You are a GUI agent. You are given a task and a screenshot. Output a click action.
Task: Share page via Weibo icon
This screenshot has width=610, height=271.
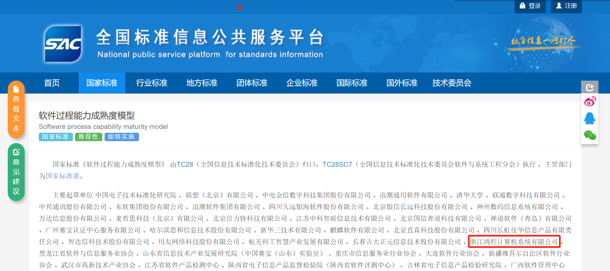[x=590, y=102]
